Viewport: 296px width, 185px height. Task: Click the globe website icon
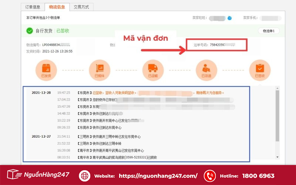pyautogui.click(x=85, y=176)
